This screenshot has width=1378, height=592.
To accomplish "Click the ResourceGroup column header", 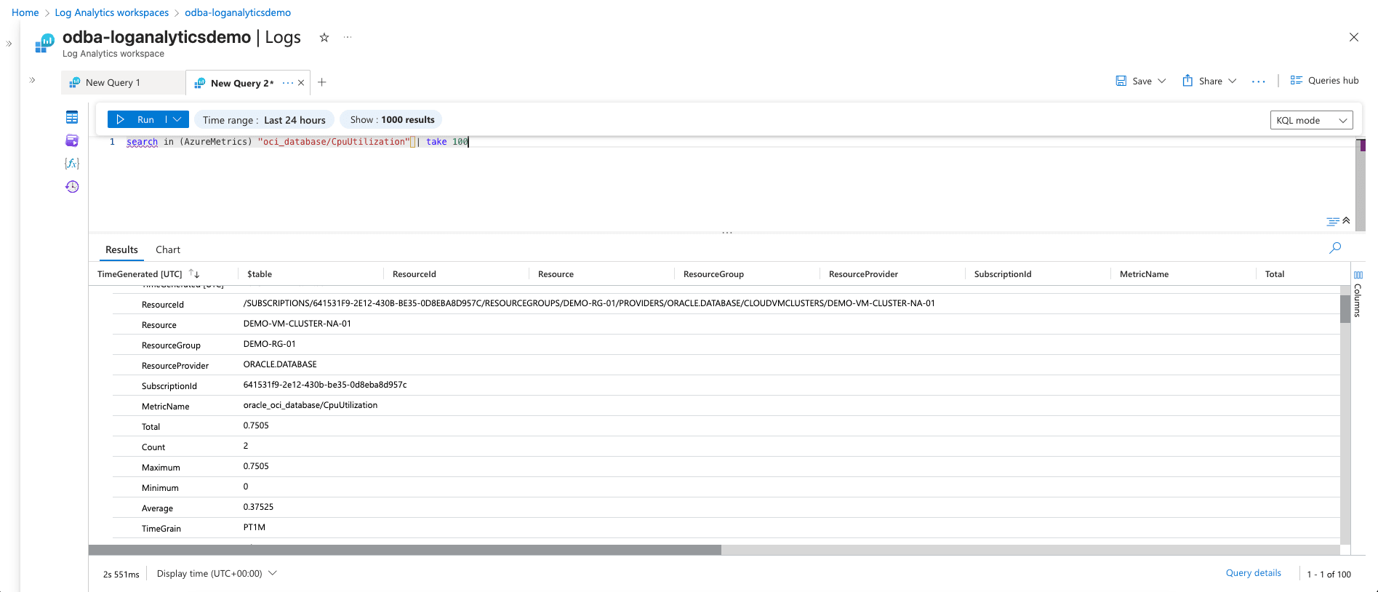I will click(x=713, y=274).
